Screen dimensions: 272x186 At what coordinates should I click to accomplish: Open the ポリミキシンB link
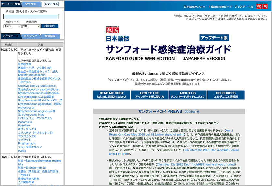click(27, 129)
